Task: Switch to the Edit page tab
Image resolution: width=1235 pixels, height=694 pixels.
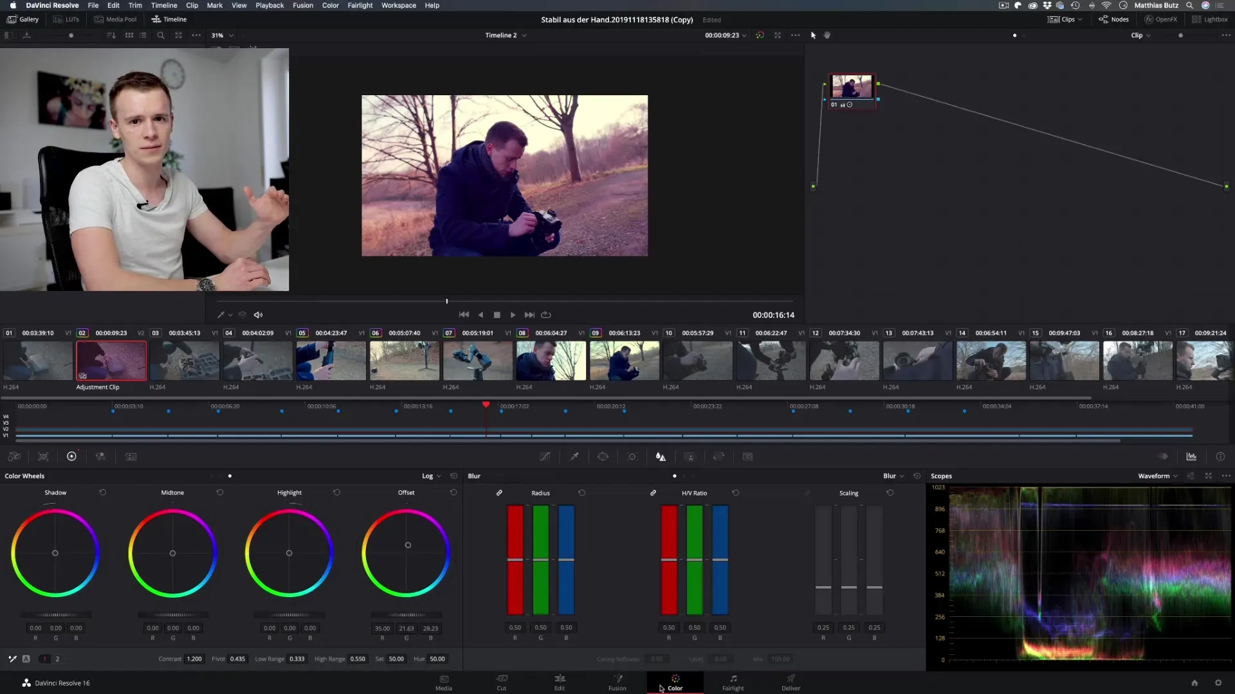Action: click(560, 682)
